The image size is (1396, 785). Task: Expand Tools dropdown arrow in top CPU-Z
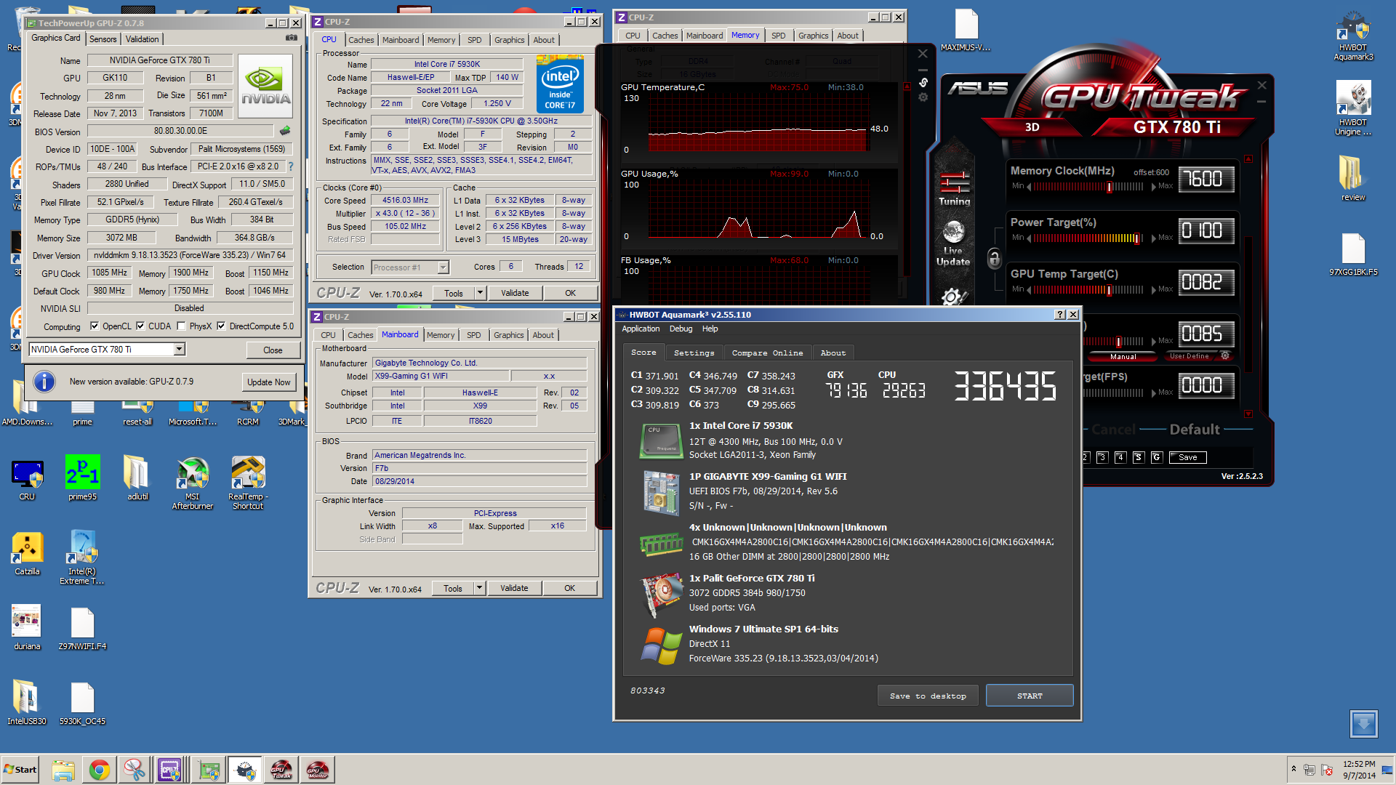pos(480,293)
